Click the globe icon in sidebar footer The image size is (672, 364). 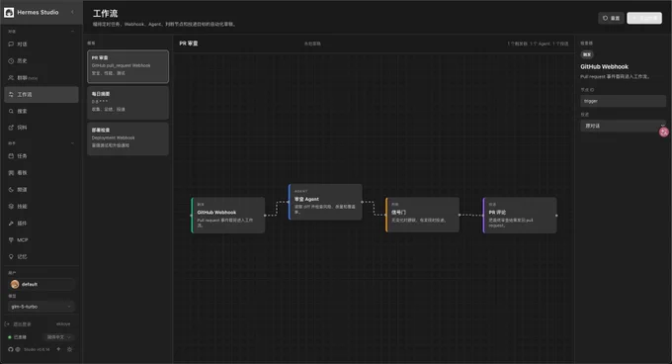(x=18, y=349)
